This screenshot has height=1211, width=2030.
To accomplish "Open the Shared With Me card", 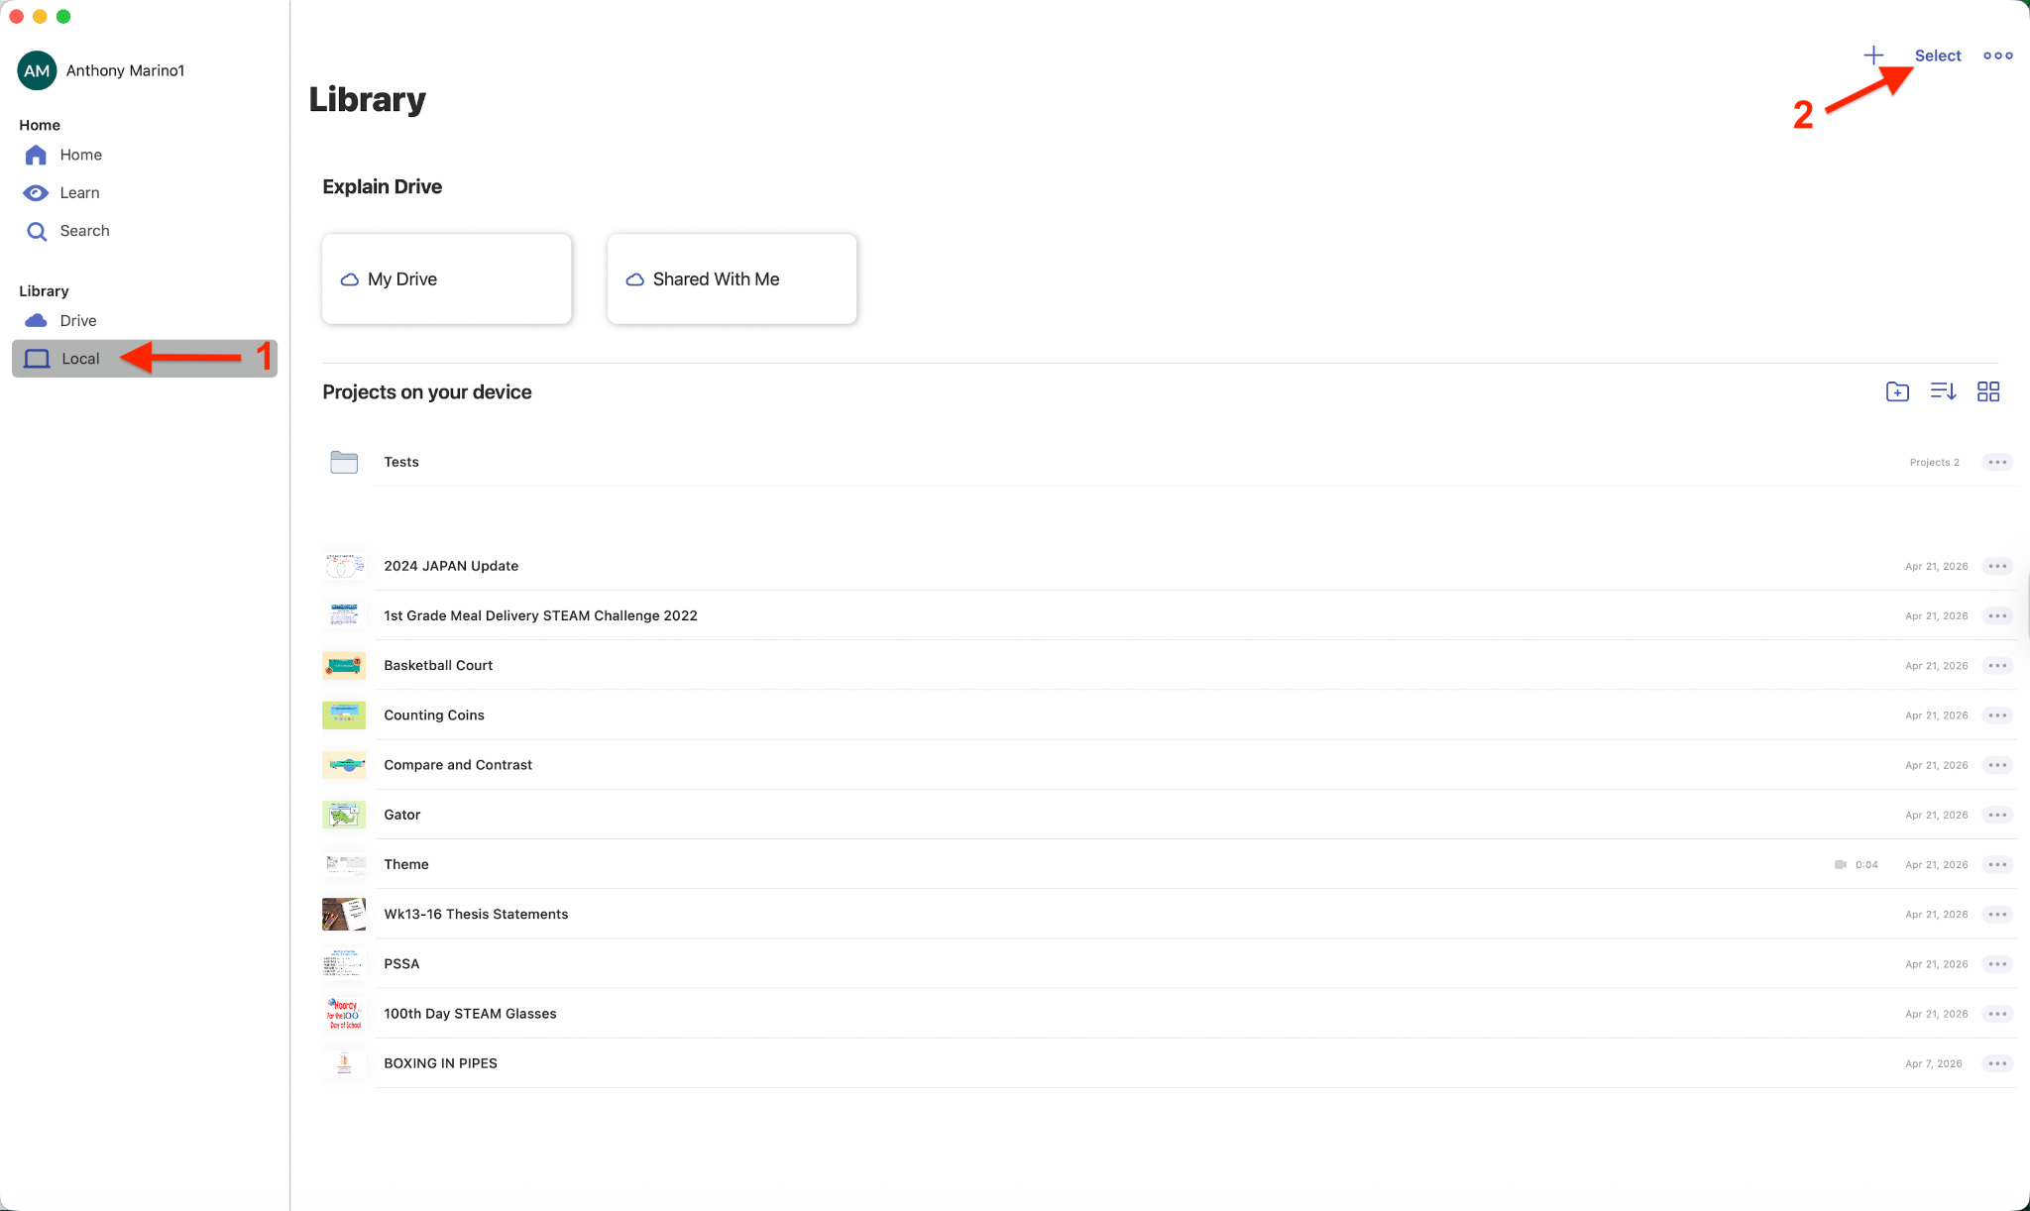I will coord(732,279).
